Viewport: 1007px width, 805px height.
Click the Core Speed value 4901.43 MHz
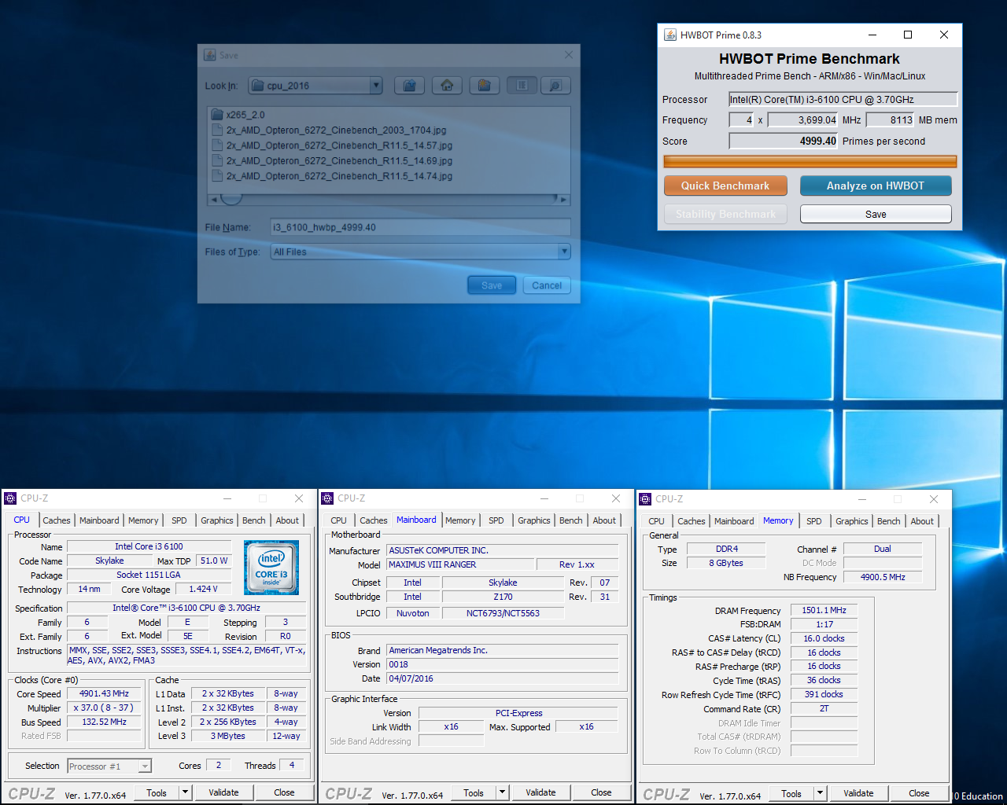pos(104,693)
